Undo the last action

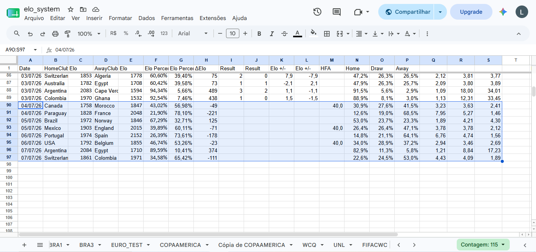(30, 34)
